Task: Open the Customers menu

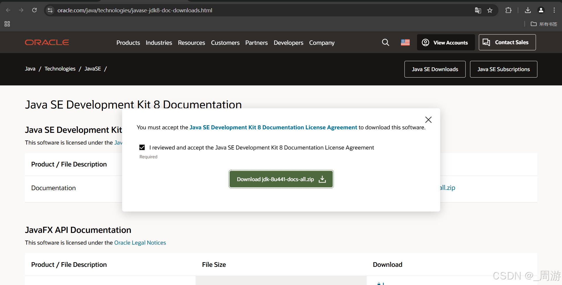Action: click(225, 43)
